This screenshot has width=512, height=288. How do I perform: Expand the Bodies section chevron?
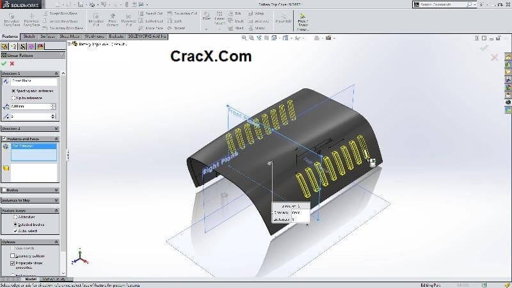click(x=56, y=189)
